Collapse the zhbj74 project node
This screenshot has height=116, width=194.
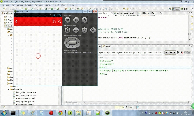pyautogui.click(x=3, y=26)
